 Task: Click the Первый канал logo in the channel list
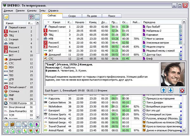6,28
